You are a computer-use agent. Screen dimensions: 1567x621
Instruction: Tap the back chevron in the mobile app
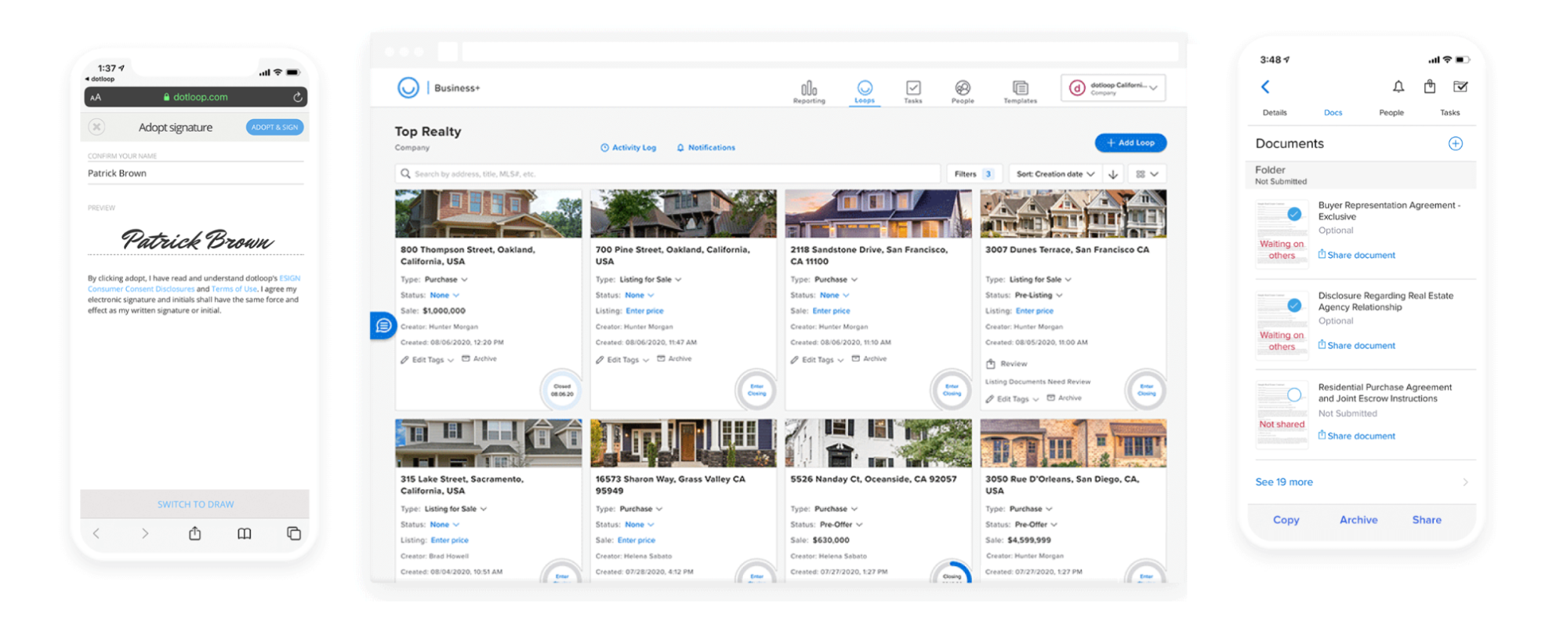click(1265, 87)
